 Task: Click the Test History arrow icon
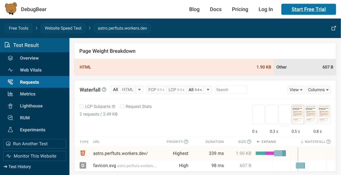tap(5, 167)
